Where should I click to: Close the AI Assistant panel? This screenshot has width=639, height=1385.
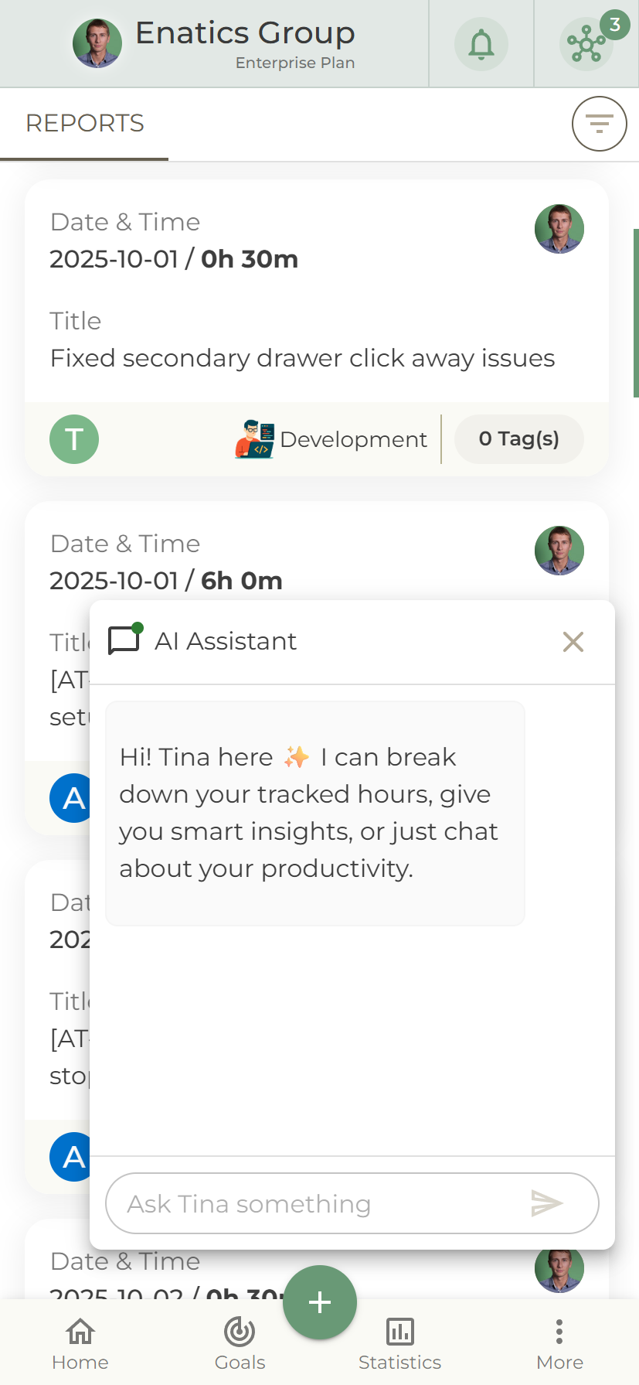pyautogui.click(x=573, y=642)
